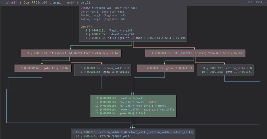Select the Dom_FP name in the function header
This screenshot has height=139, width=267.
[29, 3]
